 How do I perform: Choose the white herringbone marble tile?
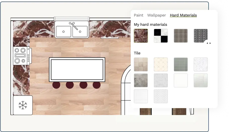[x=201, y=64]
